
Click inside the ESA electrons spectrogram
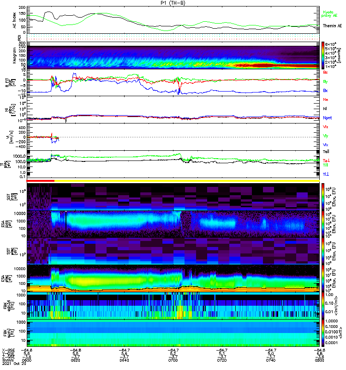(173, 278)
